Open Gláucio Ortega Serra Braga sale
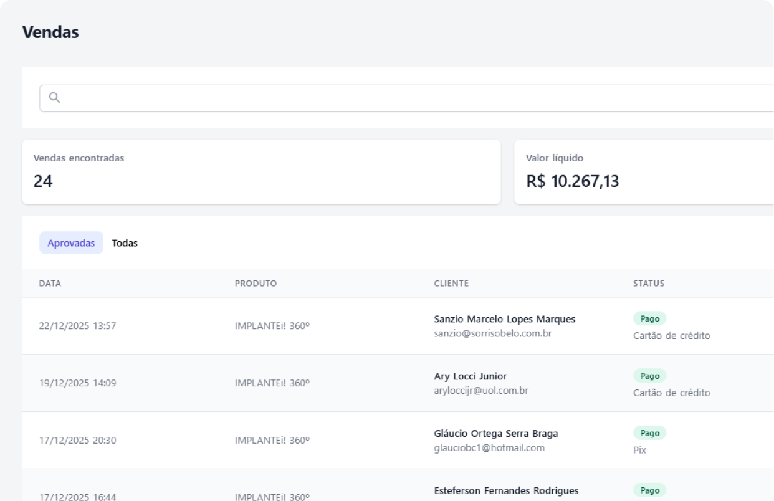Viewport: 774px width, 501px height. (495, 434)
